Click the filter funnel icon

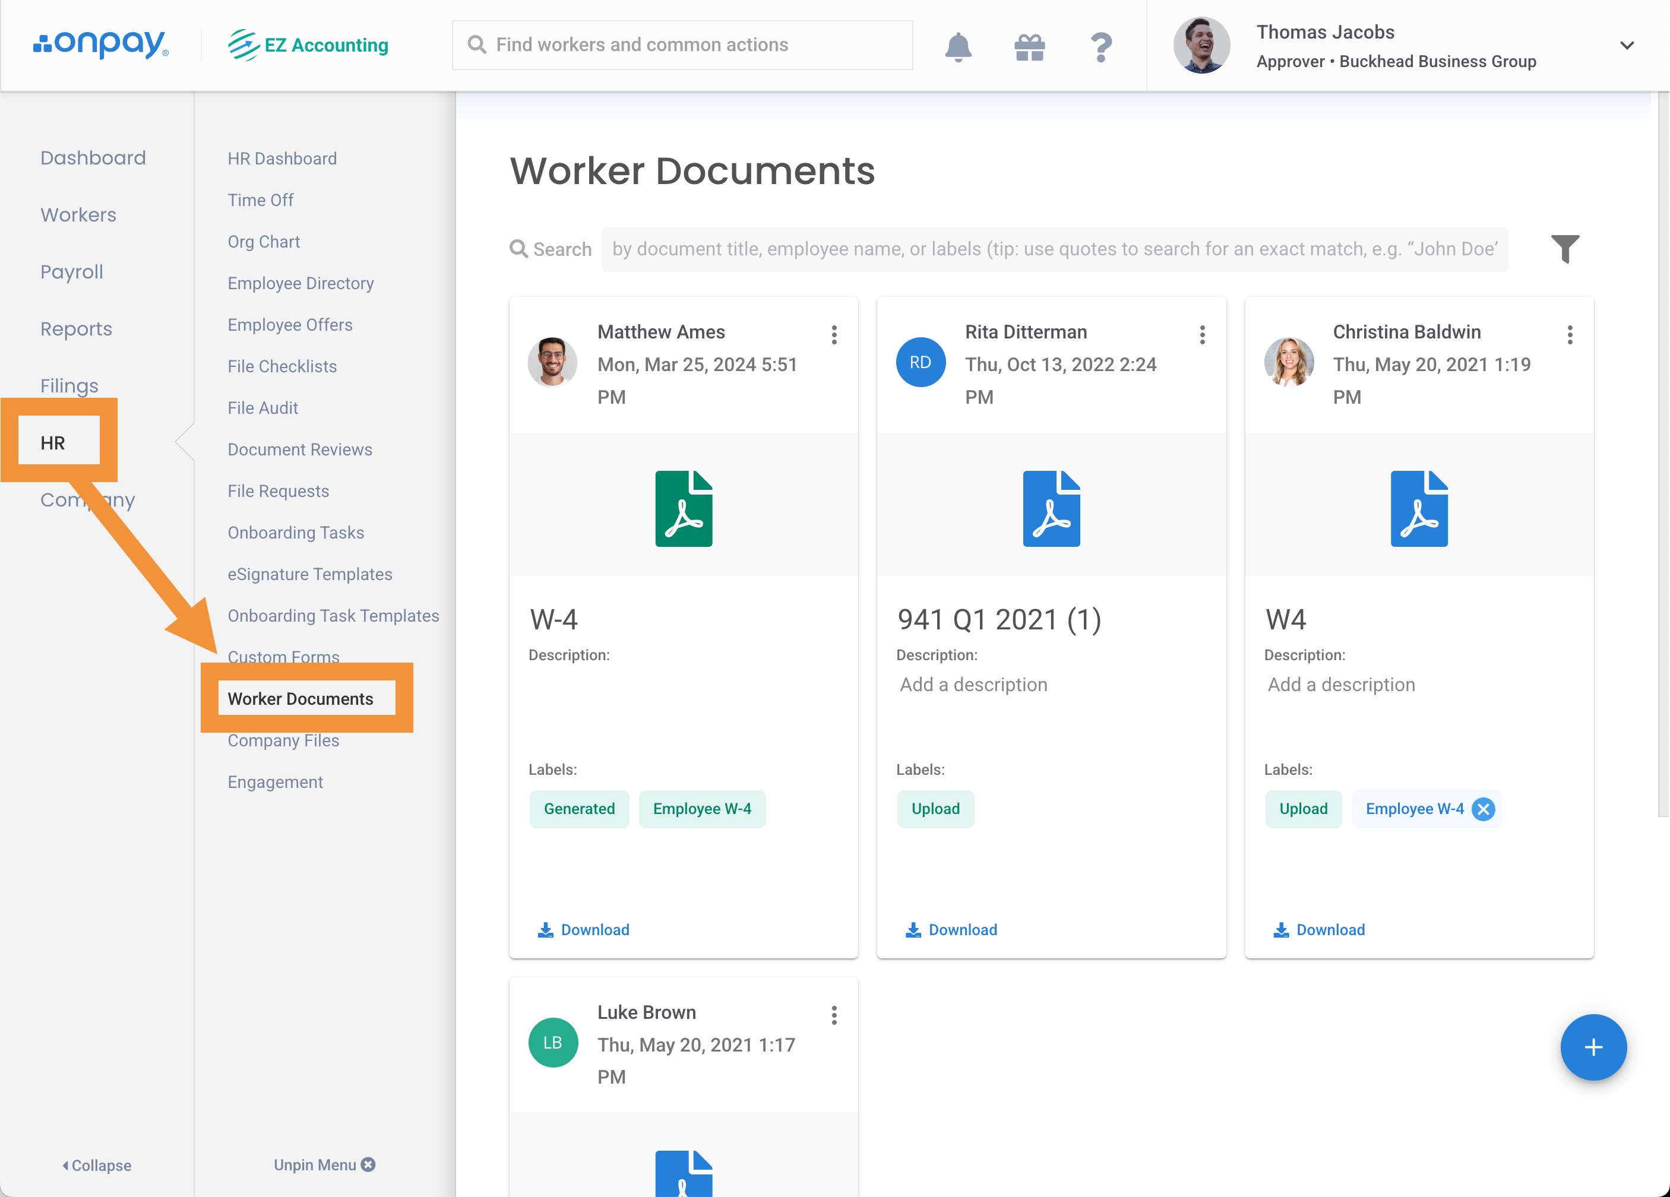point(1565,249)
